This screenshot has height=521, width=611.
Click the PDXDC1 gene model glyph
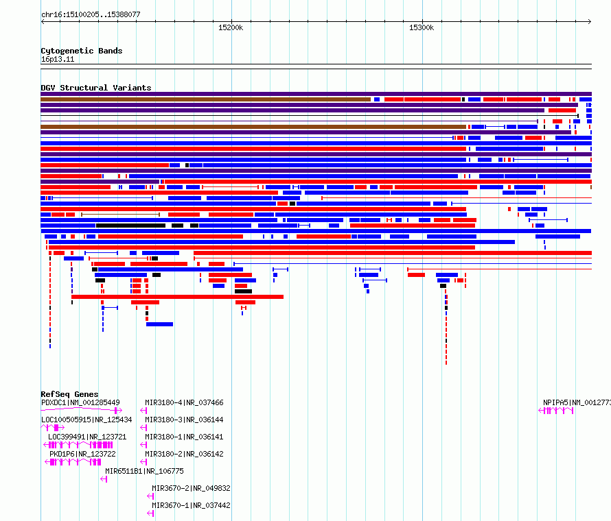pyautogui.click(x=82, y=410)
